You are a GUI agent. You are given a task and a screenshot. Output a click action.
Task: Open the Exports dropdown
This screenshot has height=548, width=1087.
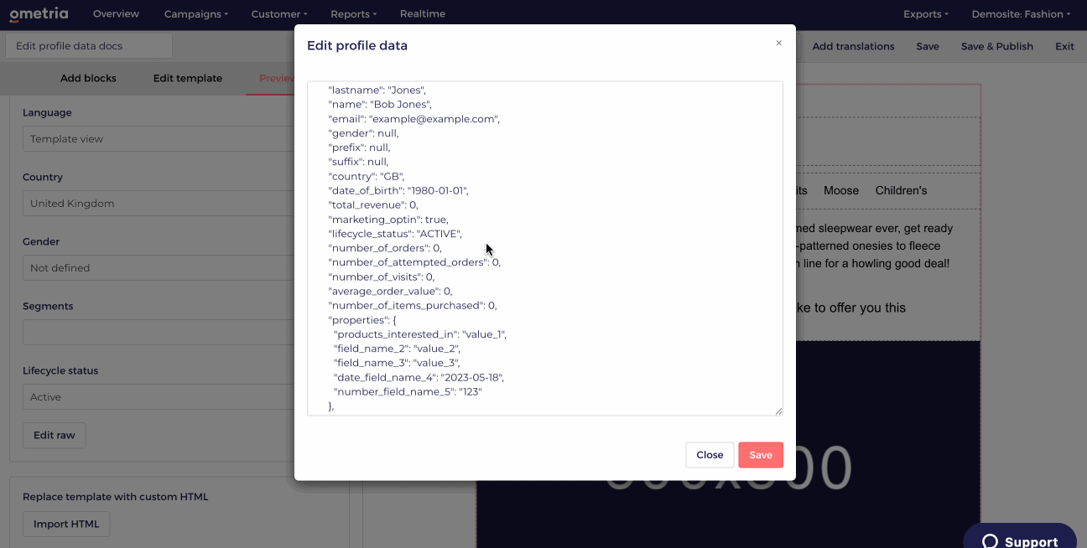(x=924, y=13)
